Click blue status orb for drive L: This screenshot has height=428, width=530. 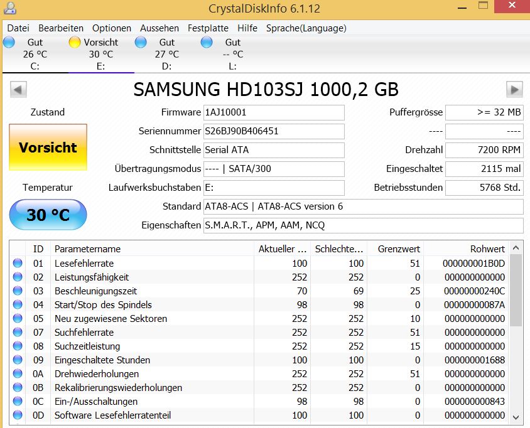207,43
